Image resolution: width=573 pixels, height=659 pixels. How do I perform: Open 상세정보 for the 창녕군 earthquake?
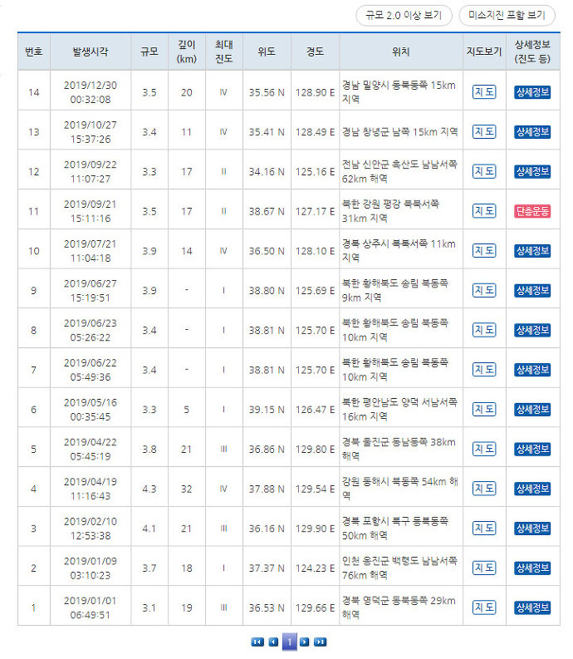pos(532,131)
